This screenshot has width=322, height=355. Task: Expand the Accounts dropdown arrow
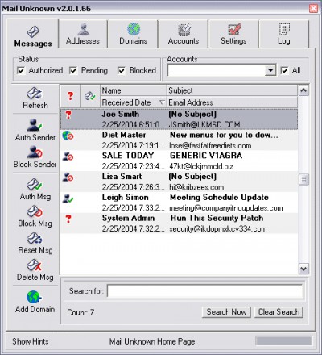pos(270,70)
